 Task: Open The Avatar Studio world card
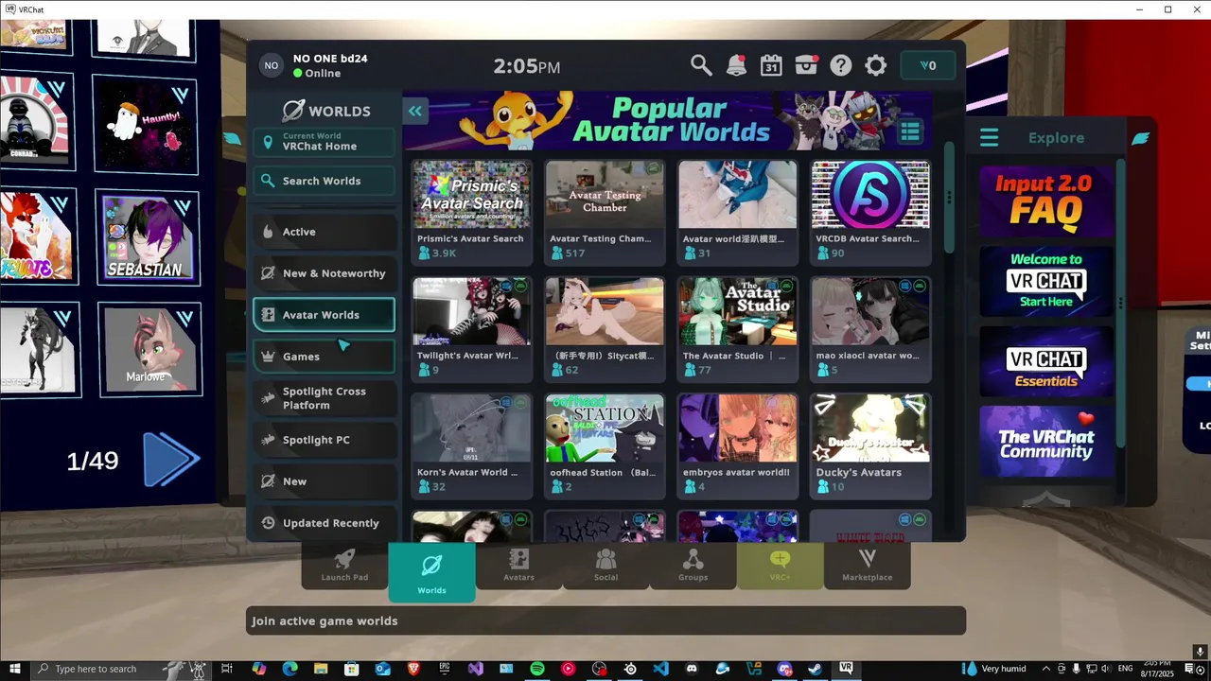[x=737, y=329]
